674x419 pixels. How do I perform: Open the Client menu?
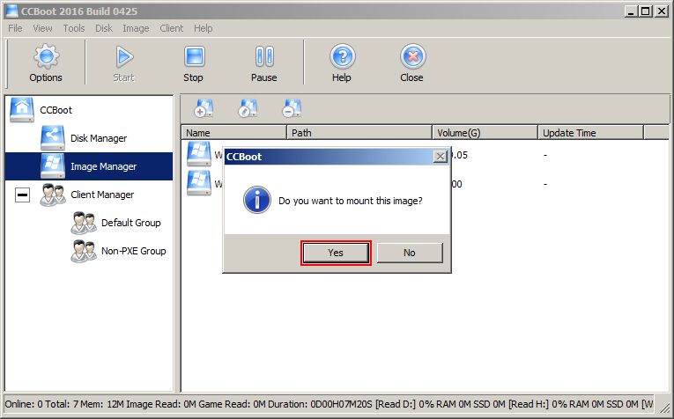point(172,28)
